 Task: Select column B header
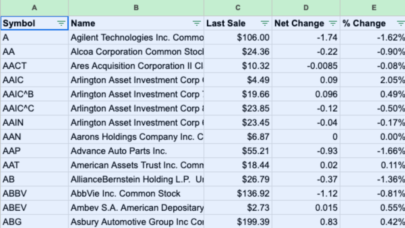pyautogui.click(x=136, y=8)
